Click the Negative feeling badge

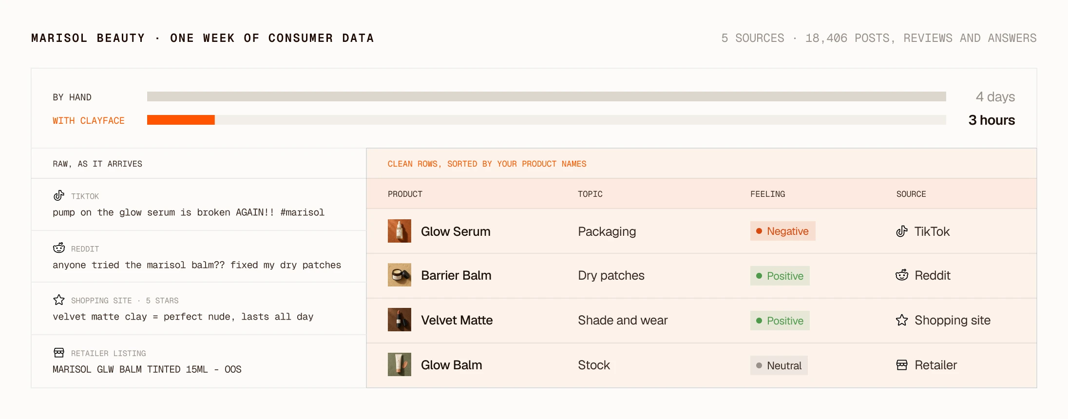782,231
